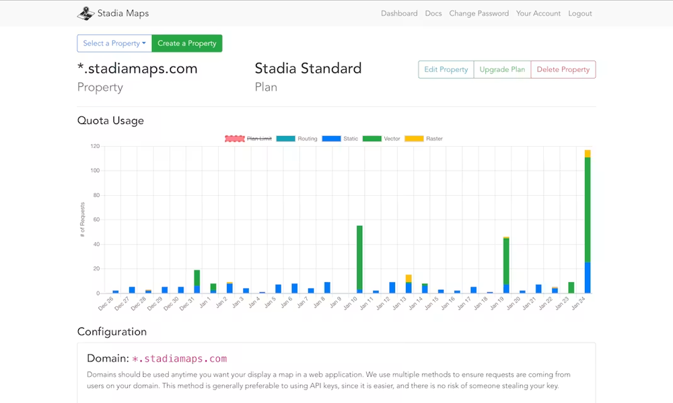Screen dimensions: 673x403
Task: Go to Change Password page
Action: pyautogui.click(x=479, y=13)
